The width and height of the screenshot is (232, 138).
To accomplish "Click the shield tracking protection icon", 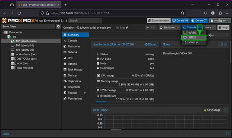I will [42, 13].
